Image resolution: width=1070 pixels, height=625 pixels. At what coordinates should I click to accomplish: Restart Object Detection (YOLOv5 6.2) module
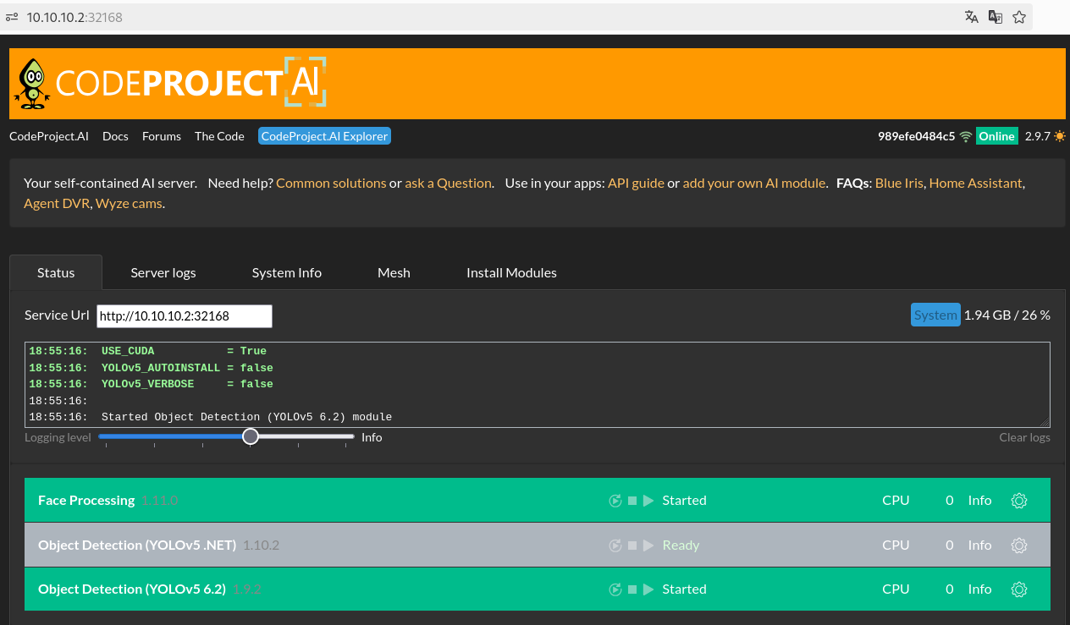click(x=615, y=589)
